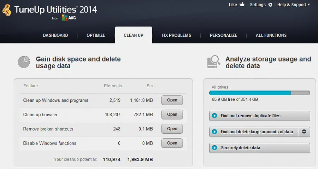Click the 1,181.8 MB size value
Image resolution: width=318 pixels, height=169 pixels.
pyautogui.click(x=141, y=100)
